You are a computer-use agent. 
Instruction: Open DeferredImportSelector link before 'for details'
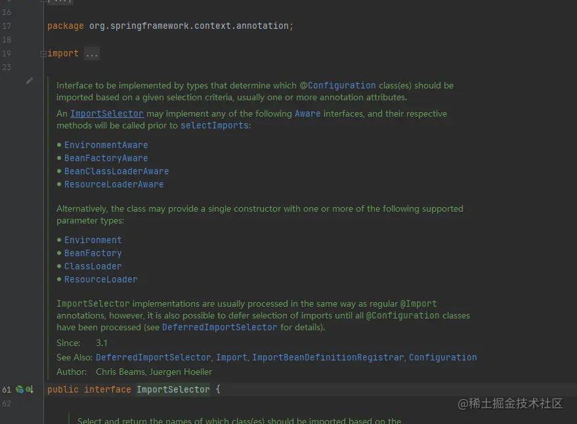click(220, 327)
